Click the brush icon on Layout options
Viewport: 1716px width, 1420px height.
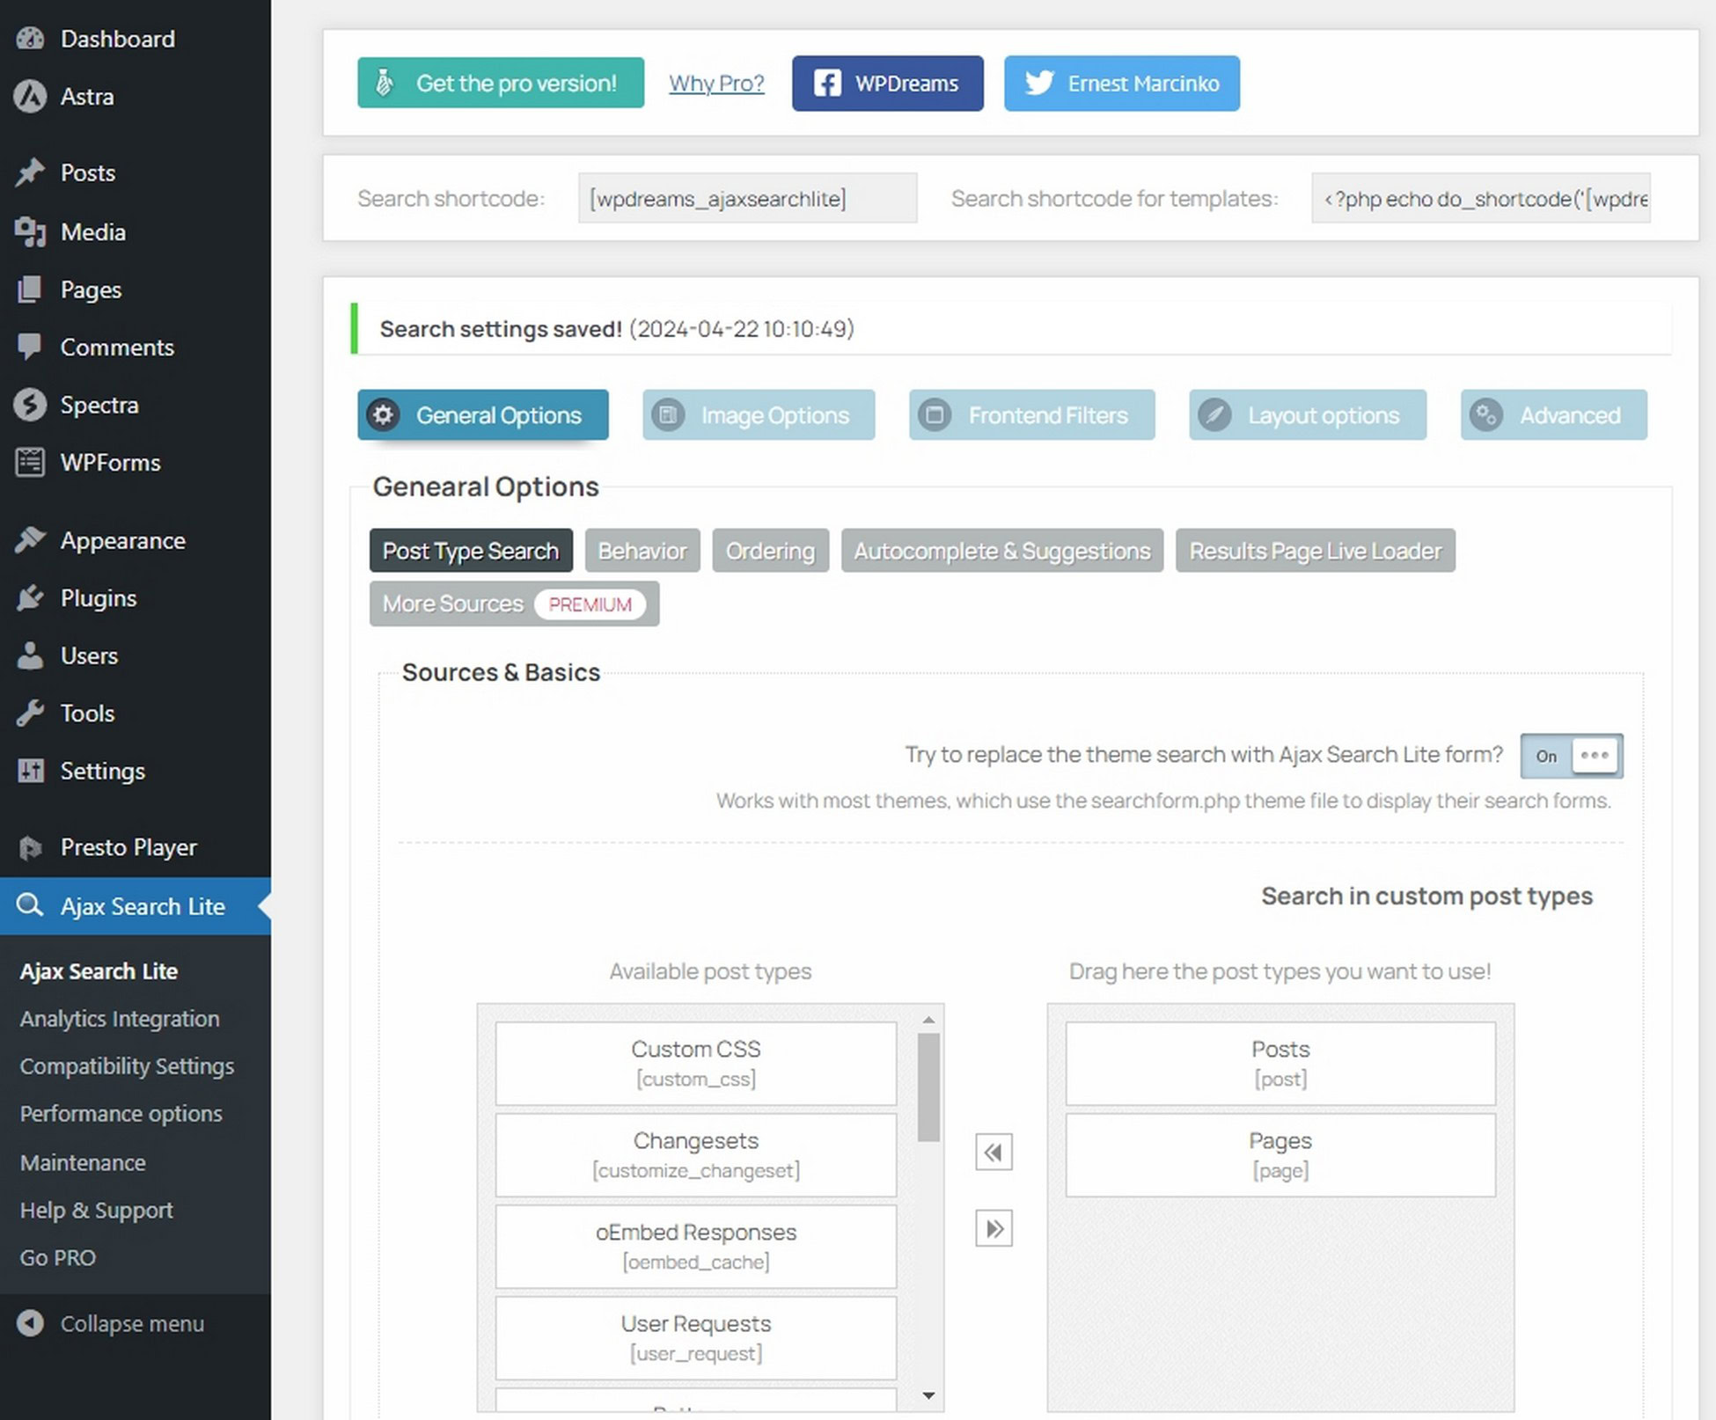pos(1214,414)
